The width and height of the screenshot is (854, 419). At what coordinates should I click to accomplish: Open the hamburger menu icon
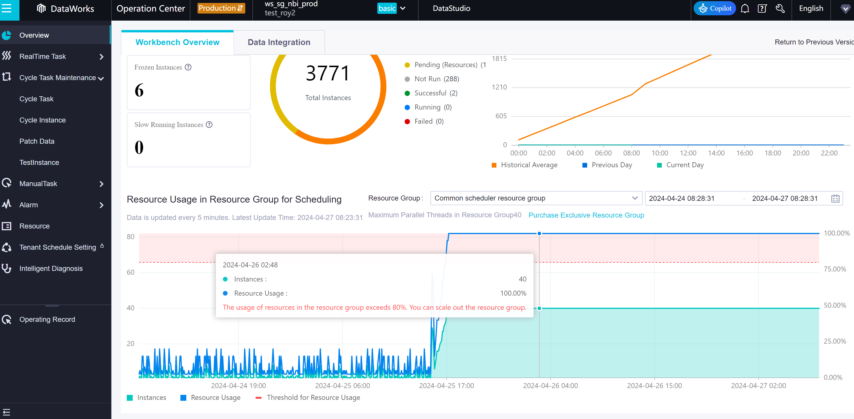point(6,8)
